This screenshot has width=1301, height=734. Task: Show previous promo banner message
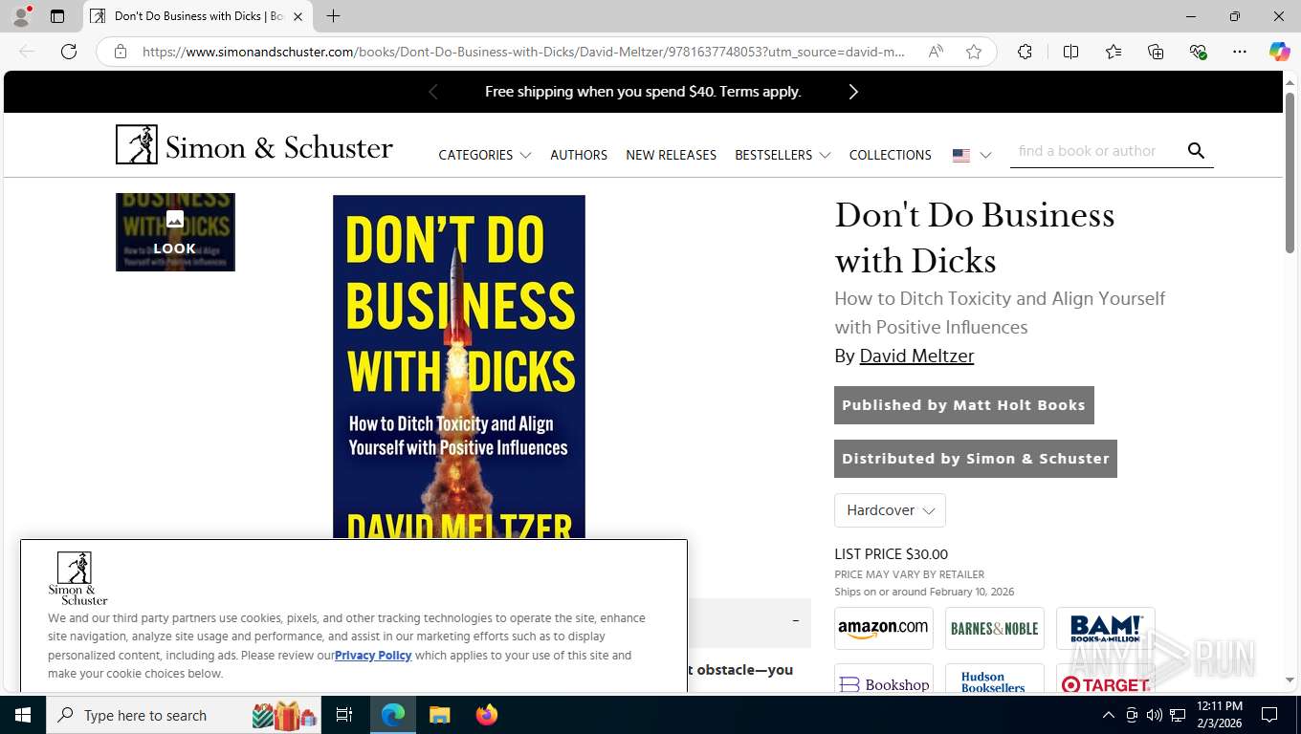[432, 92]
